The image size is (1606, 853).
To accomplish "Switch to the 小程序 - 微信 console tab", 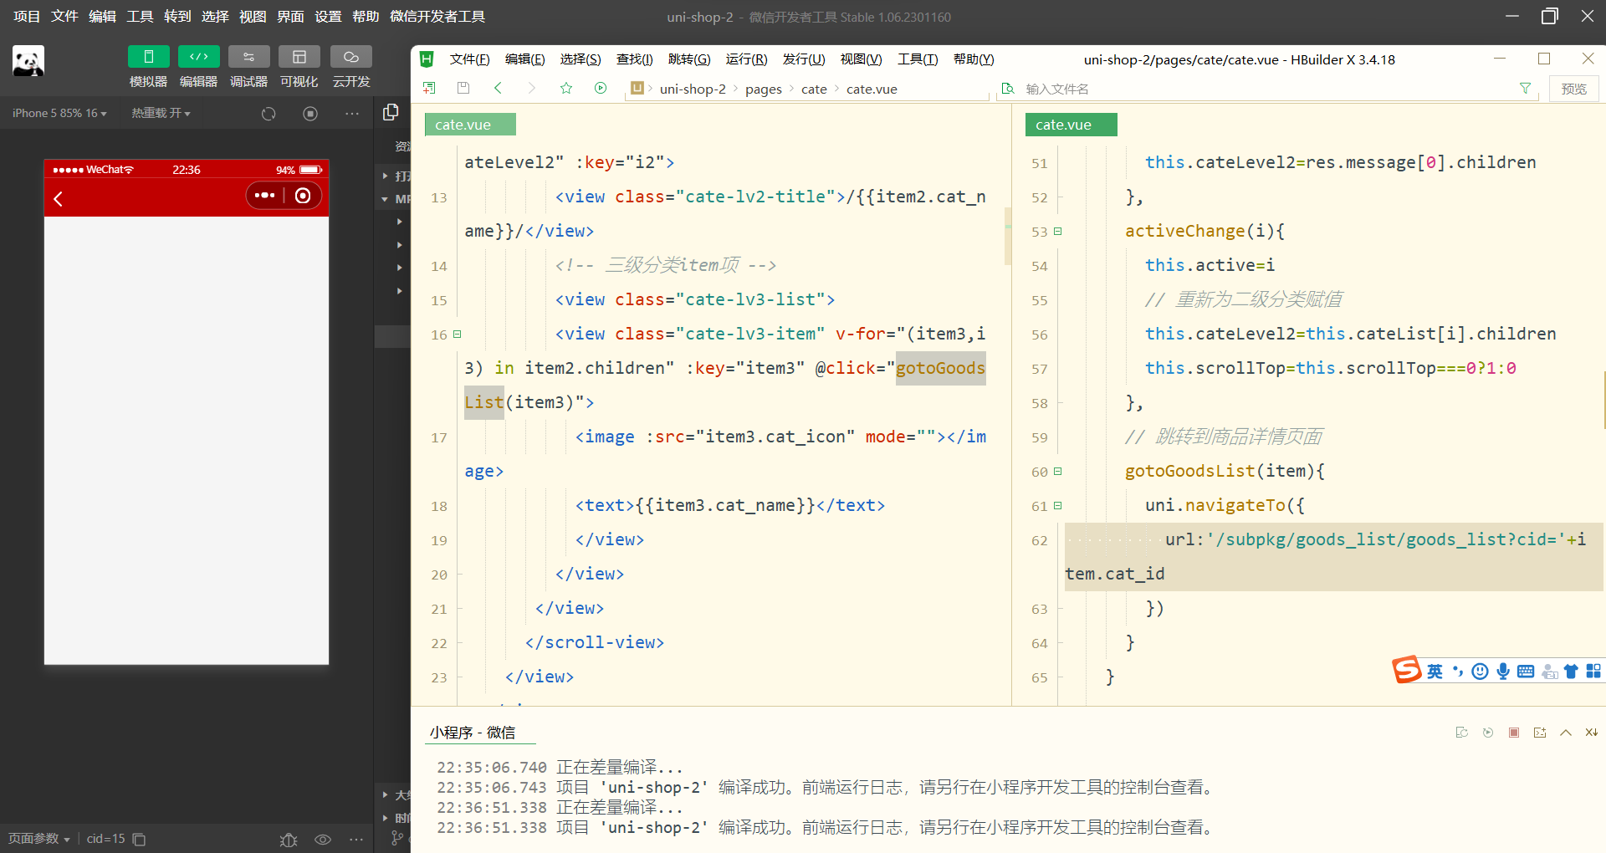I will coord(471,732).
